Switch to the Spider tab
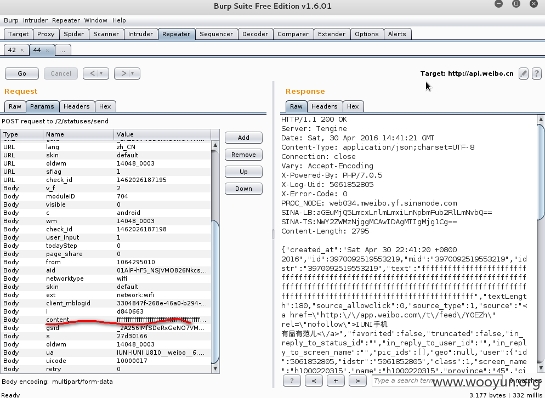 (x=73, y=34)
